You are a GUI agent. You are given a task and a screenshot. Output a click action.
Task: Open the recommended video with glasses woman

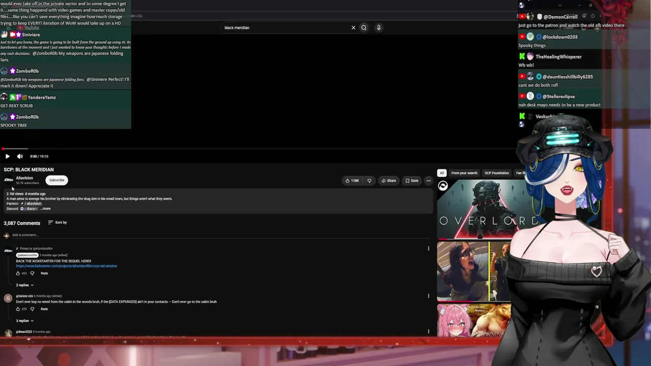pos(474,271)
